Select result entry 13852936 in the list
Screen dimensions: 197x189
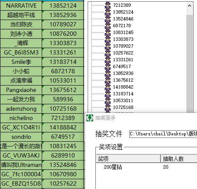(x=123, y=73)
